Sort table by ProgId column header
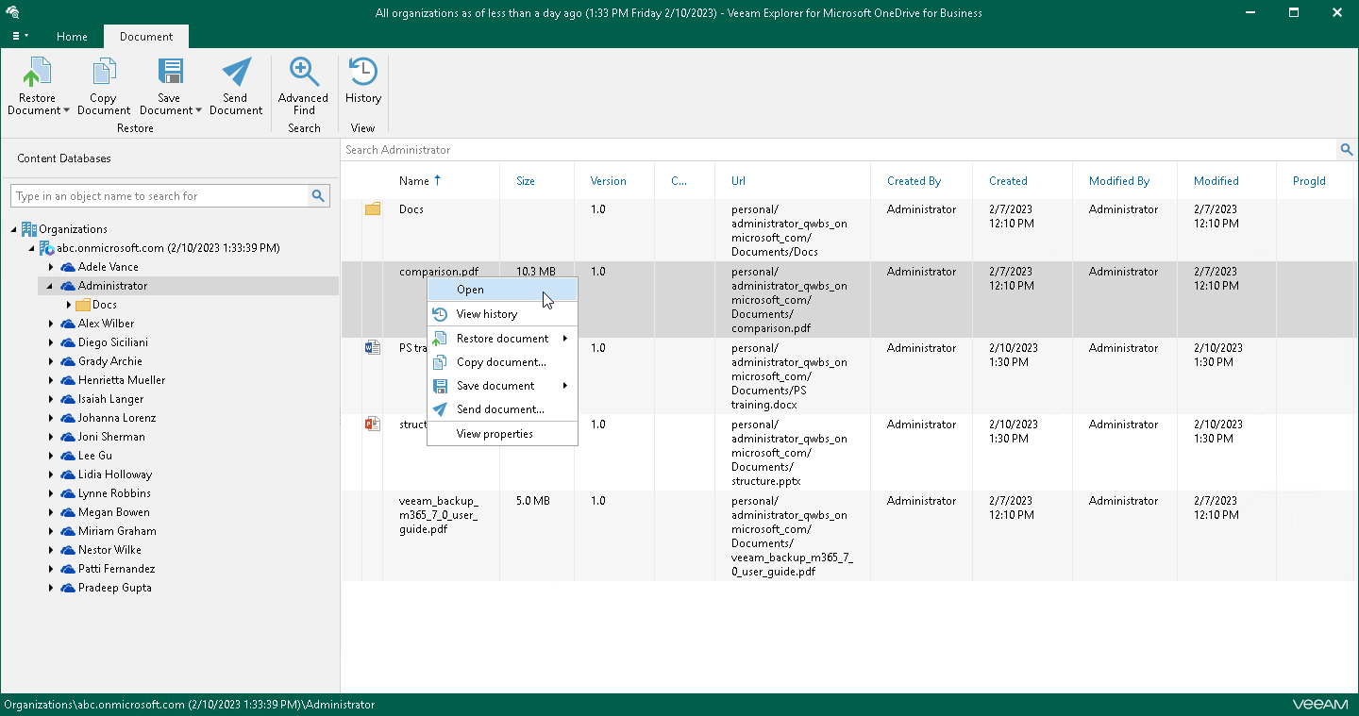Image resolution: width=1359 pixels, height=716 pixels. click(1309, 181)
